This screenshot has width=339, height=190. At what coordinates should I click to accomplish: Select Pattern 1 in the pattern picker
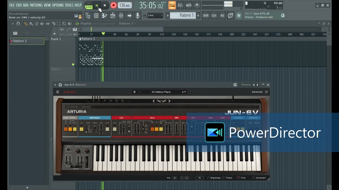coord(27,41)
